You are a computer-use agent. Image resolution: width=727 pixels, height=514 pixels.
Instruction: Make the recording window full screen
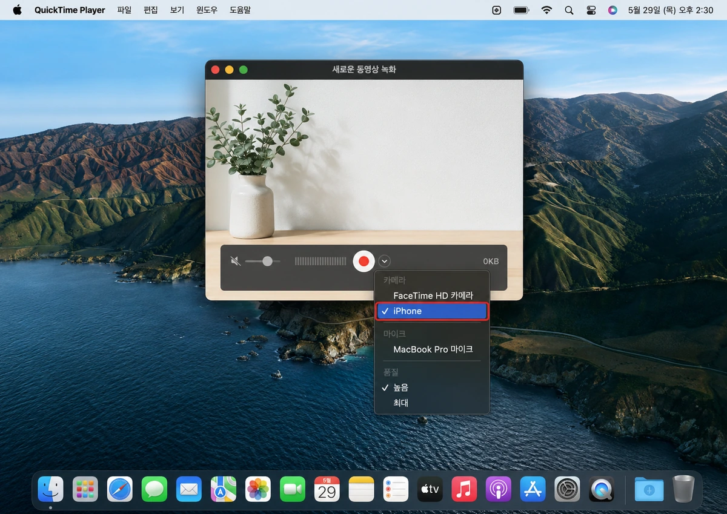point(244,70)
